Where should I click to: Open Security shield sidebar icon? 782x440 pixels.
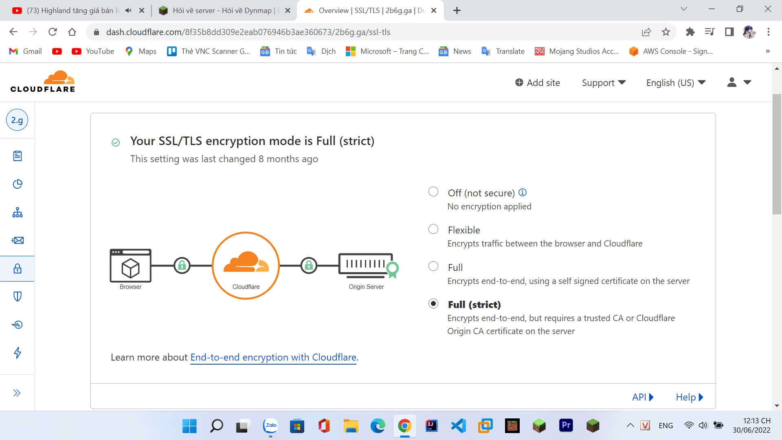pyautogui.click(x=17, y=297)
